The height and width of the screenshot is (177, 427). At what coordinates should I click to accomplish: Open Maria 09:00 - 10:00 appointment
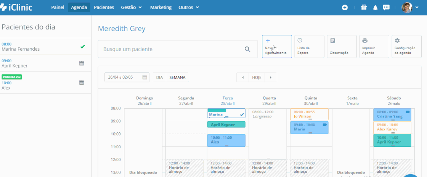[x=309, y=127]
